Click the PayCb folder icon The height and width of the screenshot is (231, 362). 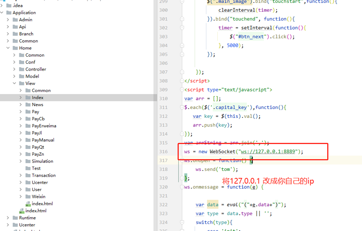pos(28,119)
